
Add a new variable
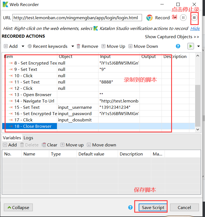pyautogui.click(x=10, y=145)
